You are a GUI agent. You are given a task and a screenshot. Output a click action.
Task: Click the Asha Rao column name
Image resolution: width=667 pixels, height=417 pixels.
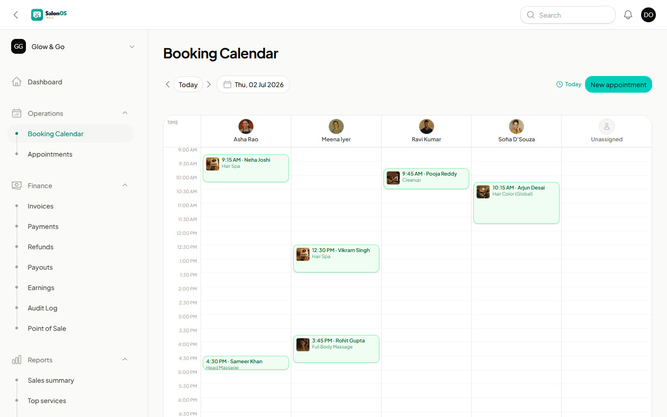246,139
